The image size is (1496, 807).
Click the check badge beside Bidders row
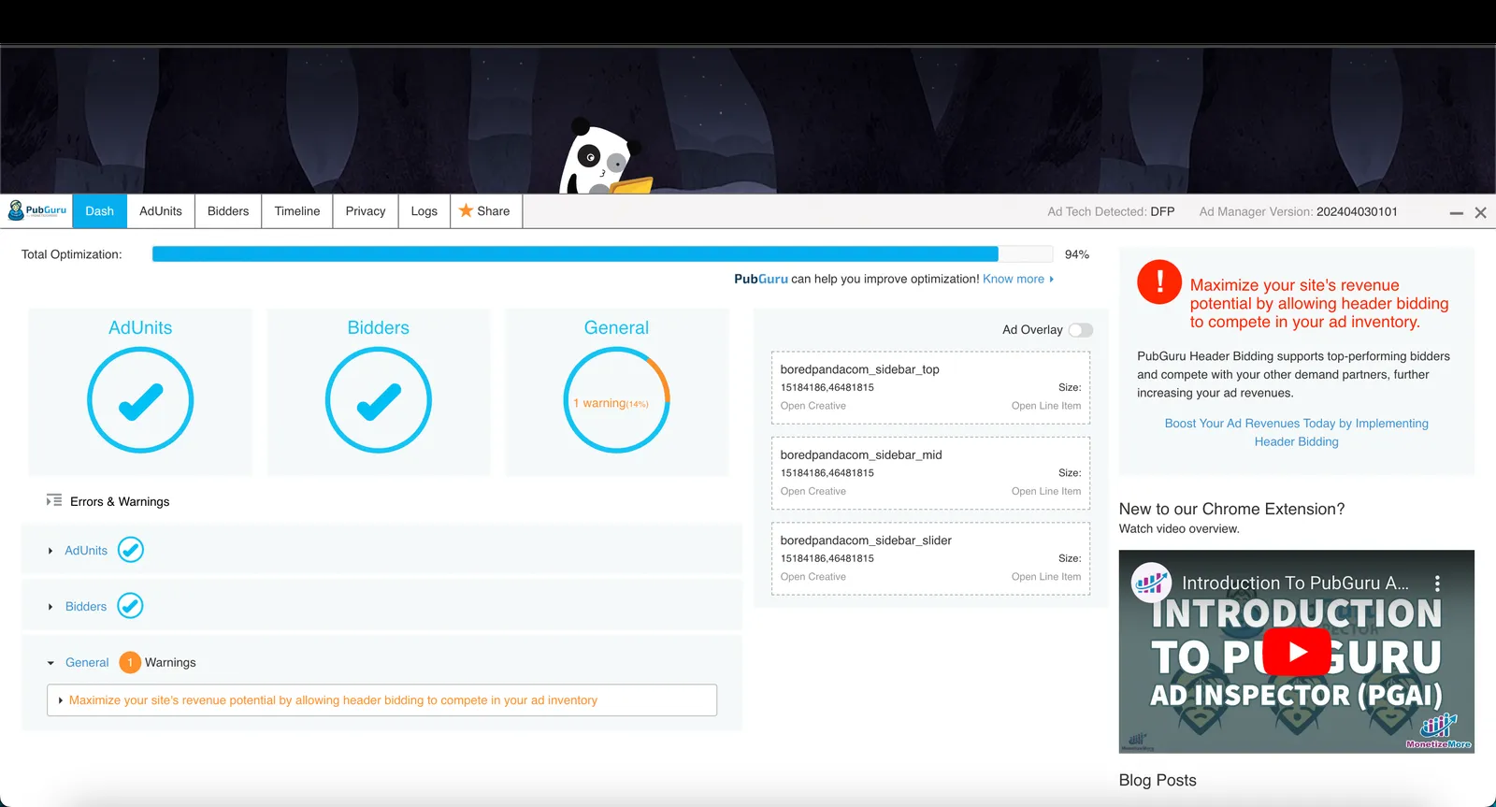[131, 606]
